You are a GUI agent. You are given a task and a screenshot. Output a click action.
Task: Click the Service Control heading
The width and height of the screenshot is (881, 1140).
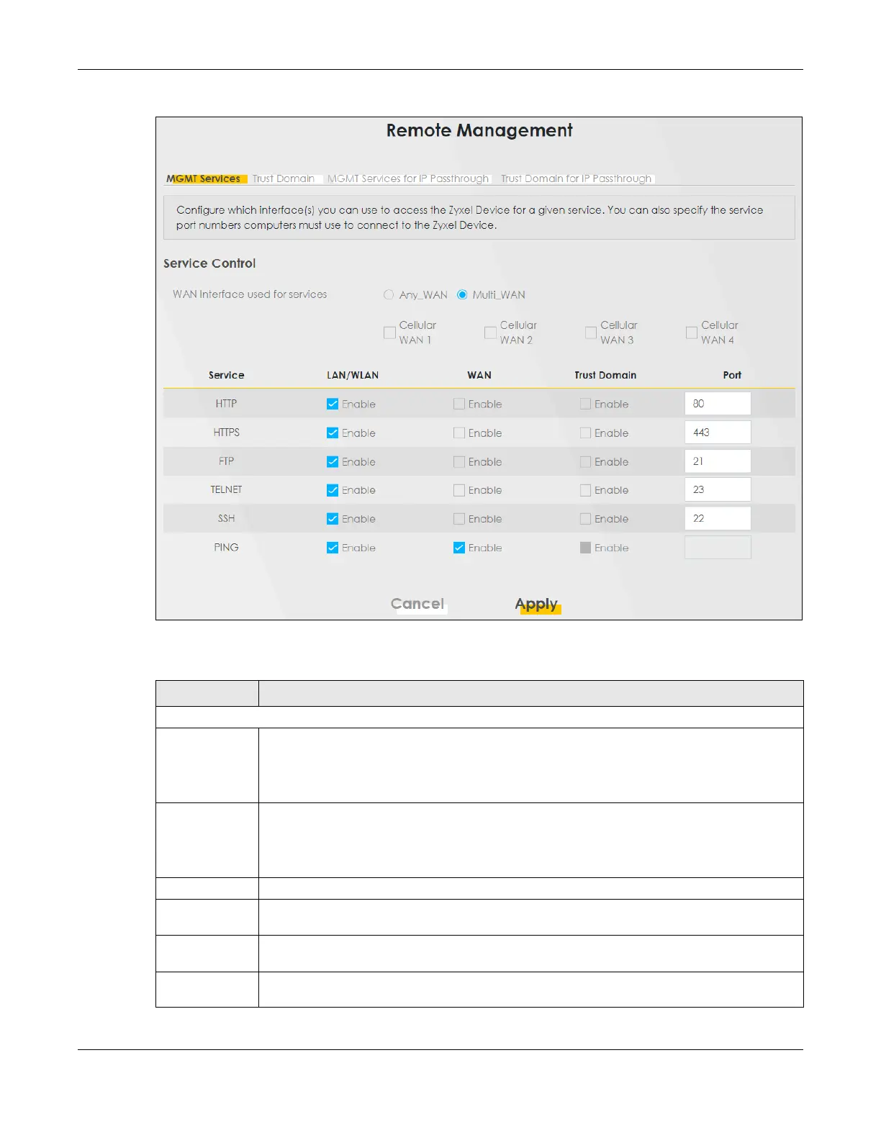pos(209,263)
